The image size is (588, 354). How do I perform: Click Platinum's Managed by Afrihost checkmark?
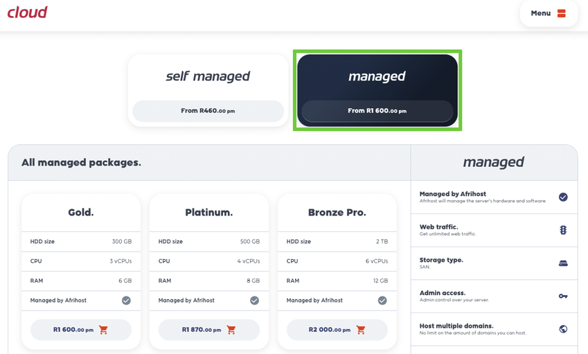(x=254, y=301)
